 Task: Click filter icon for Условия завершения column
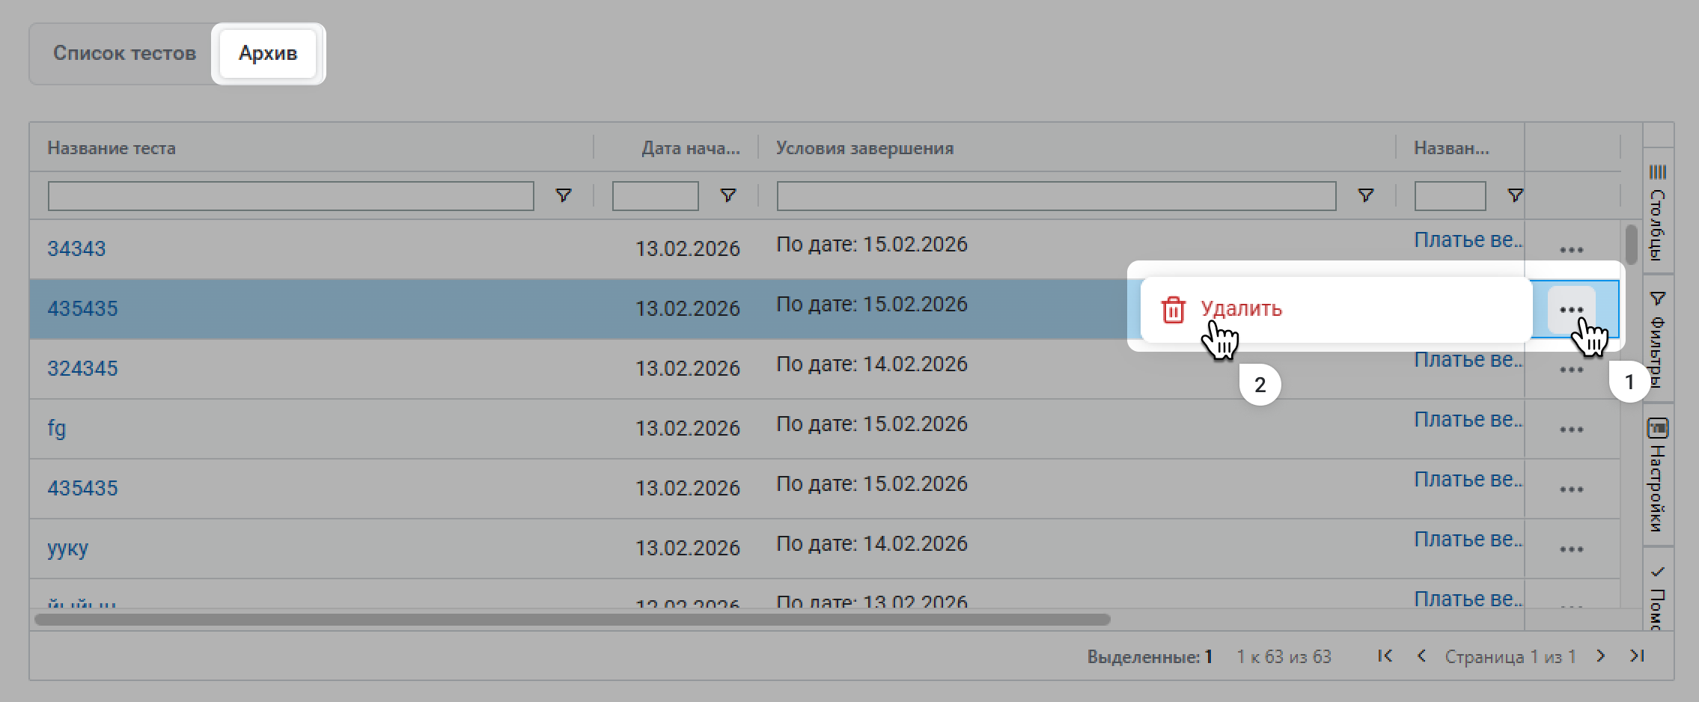[1365, 195]
